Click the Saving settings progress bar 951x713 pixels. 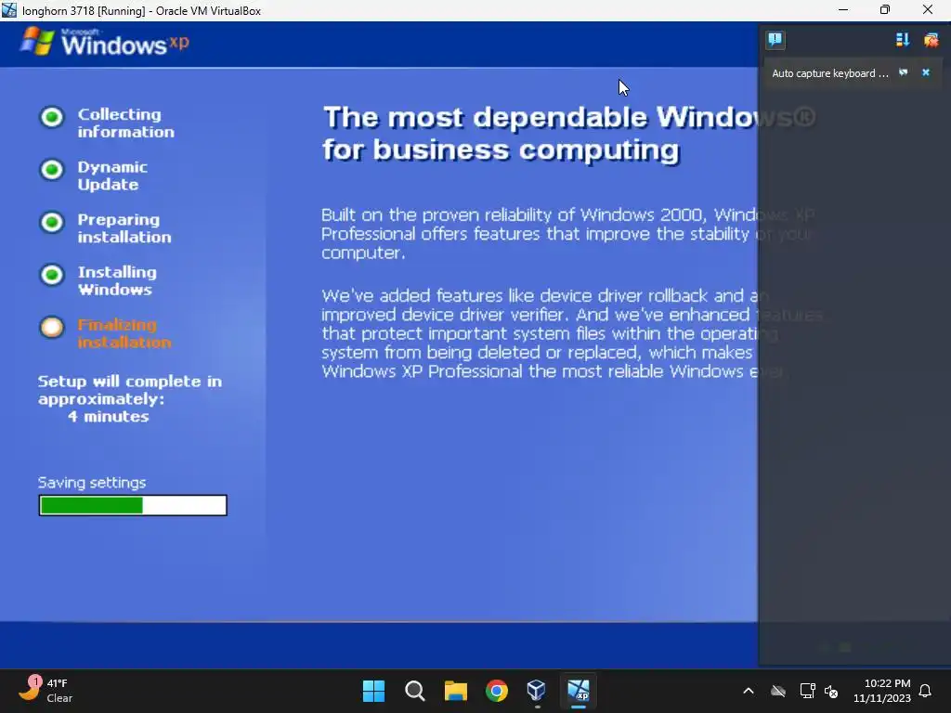133,505
